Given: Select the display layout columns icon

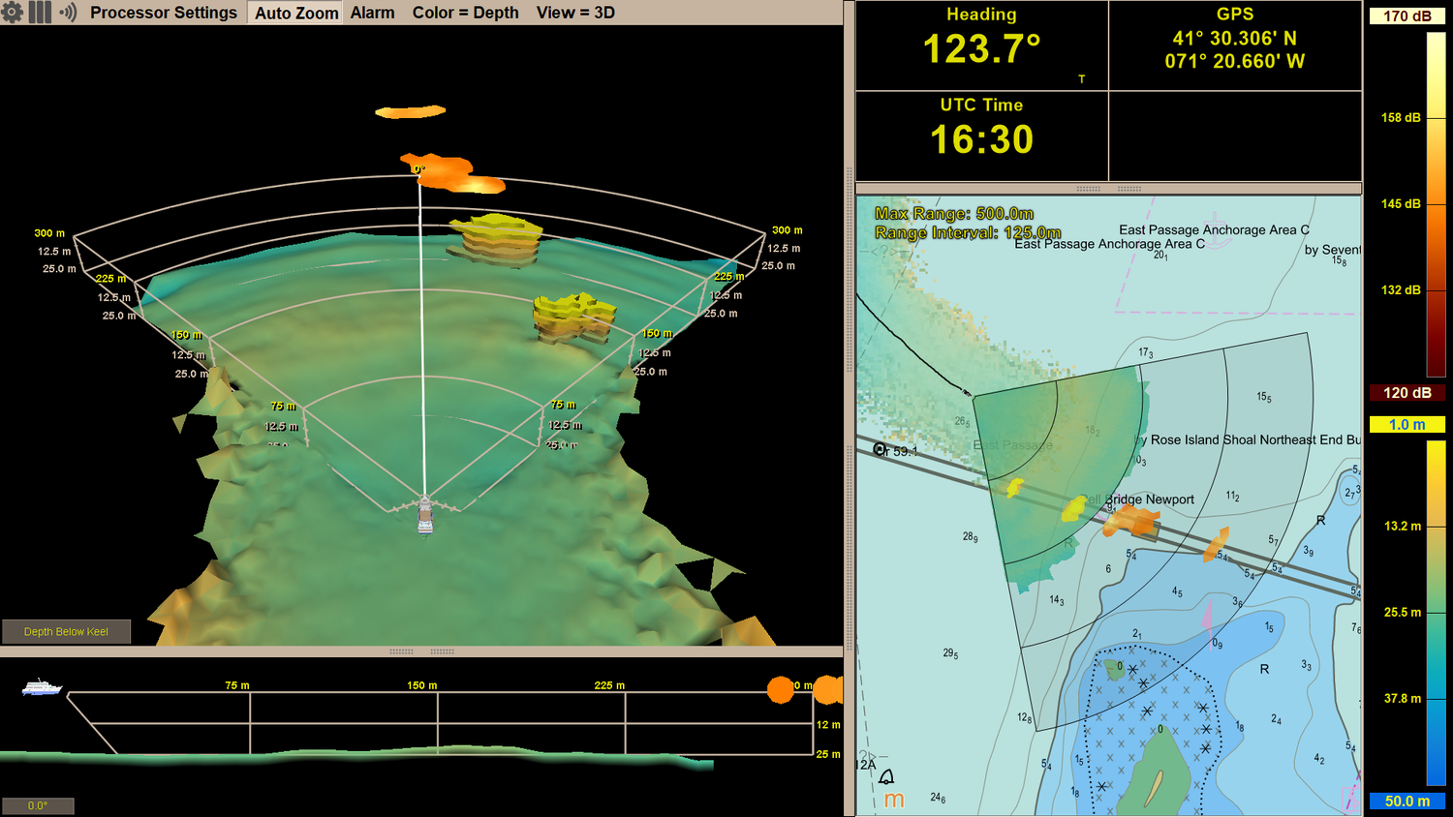Looking at the screenshot, I should [39, 12].
